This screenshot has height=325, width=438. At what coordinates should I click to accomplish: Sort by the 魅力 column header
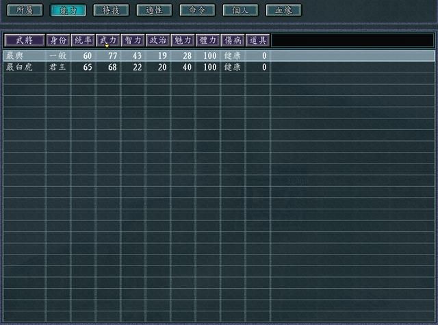(x=183, y=40)
